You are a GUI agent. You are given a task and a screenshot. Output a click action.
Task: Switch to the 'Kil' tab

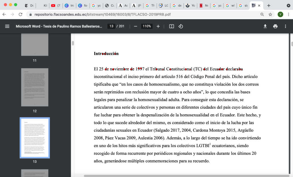[x=43, y=6]
